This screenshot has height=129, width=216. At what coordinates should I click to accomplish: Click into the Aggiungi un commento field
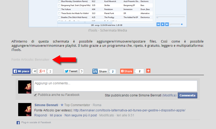(115, 86)
